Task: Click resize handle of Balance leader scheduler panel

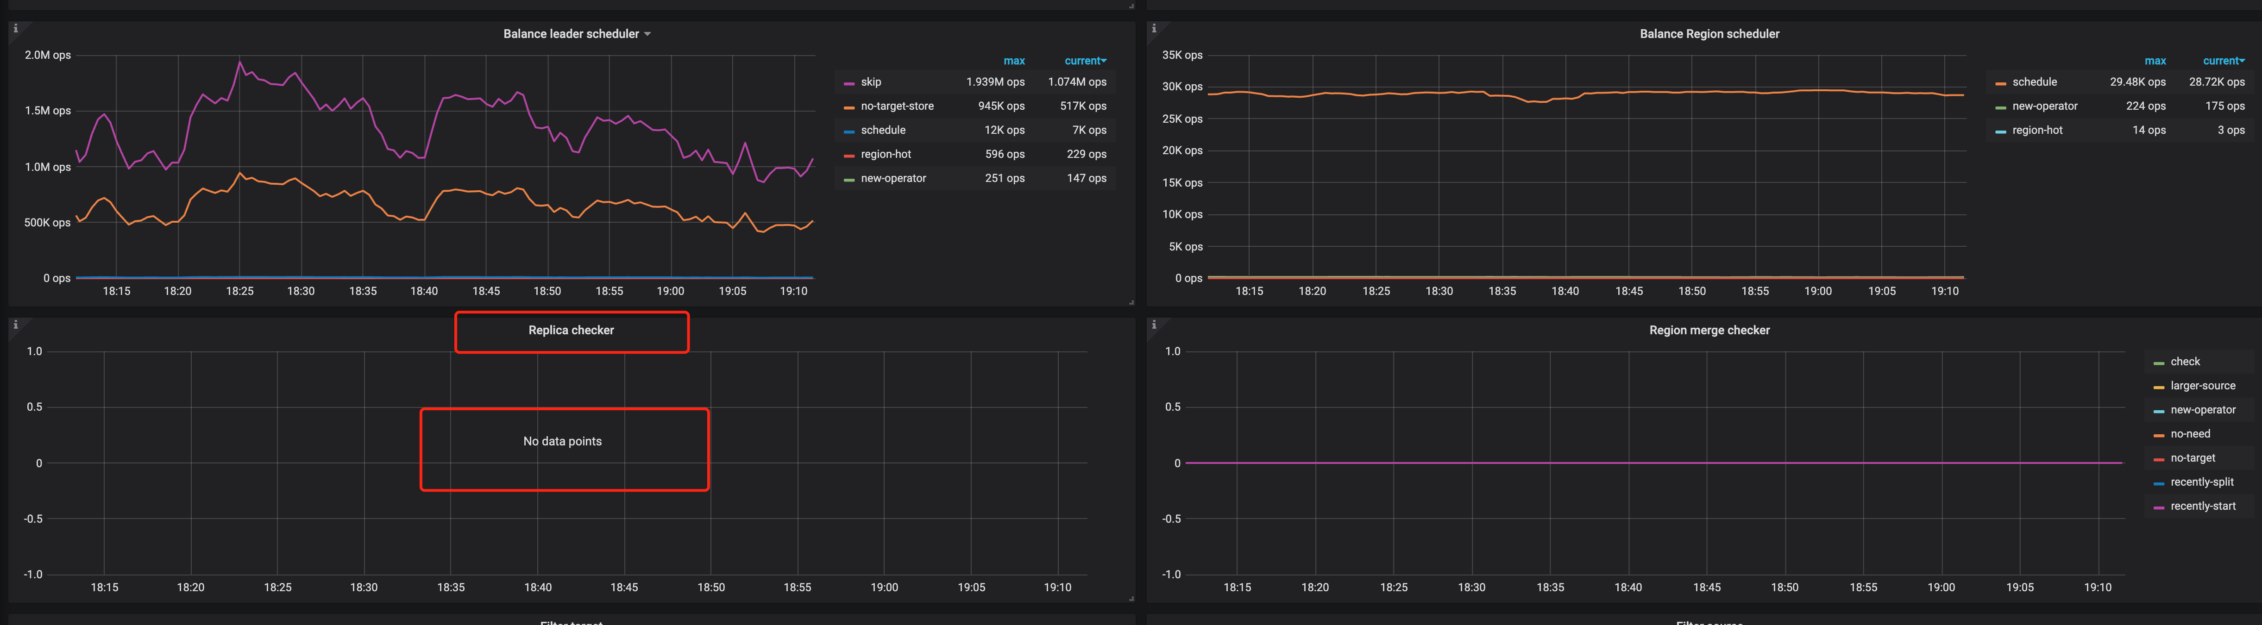Action: pyautogui.click(x=1131, y=302)
